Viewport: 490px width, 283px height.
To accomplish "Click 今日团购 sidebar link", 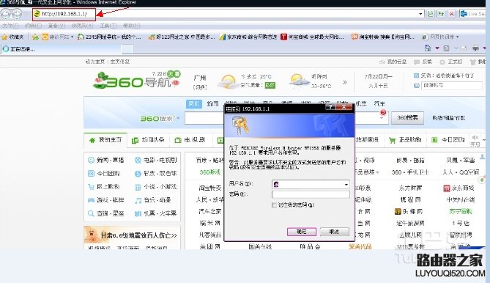I will point(104,173).
